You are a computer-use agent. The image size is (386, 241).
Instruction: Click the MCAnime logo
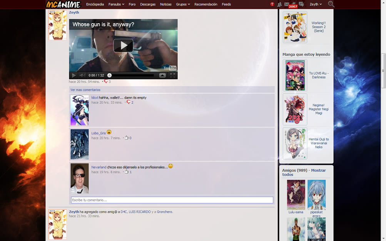click(x=63, y=5)
